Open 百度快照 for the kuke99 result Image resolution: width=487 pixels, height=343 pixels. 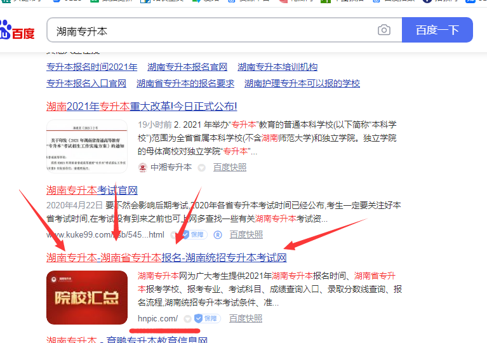(246, 235)
